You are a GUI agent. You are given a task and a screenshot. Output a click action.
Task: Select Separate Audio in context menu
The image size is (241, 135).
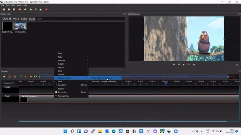71,78
